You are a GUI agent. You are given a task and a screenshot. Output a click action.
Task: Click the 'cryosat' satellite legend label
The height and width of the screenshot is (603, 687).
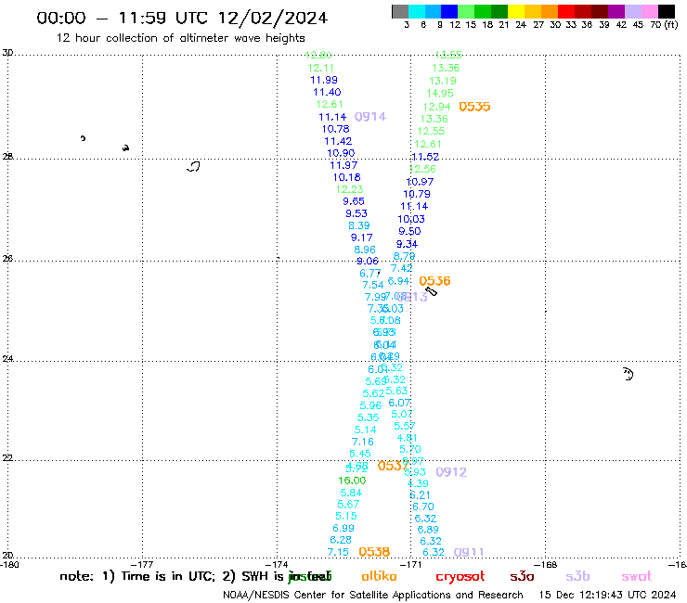click(460, 576)
